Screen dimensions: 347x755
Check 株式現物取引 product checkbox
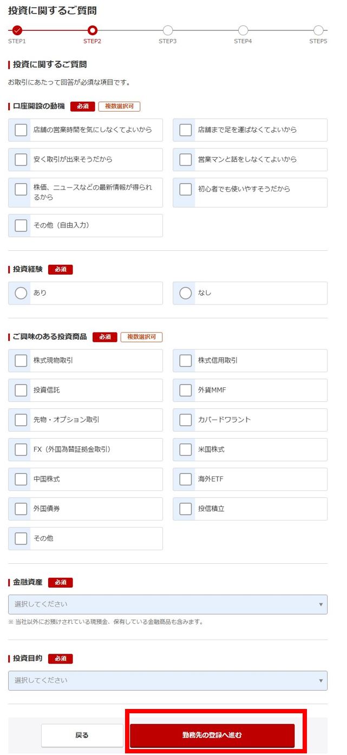21,360
